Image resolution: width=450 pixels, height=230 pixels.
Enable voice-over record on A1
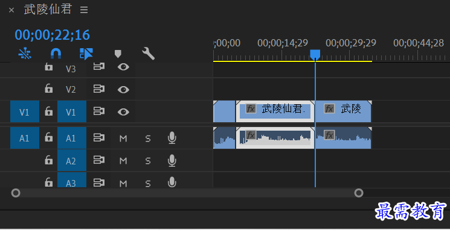point(172,138)
